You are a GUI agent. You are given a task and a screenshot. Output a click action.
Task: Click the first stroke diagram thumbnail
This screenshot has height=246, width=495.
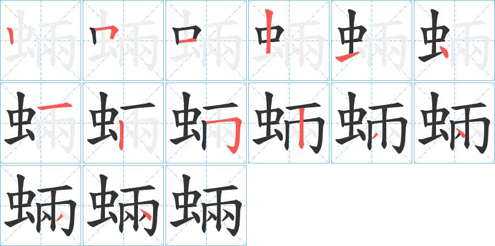41,40
